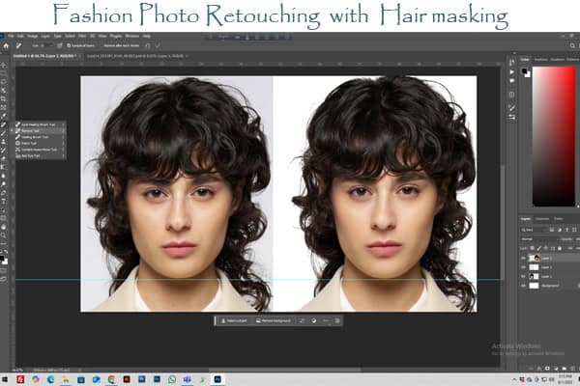Open the Normal blend mode dropdown

tap(539, 239)
